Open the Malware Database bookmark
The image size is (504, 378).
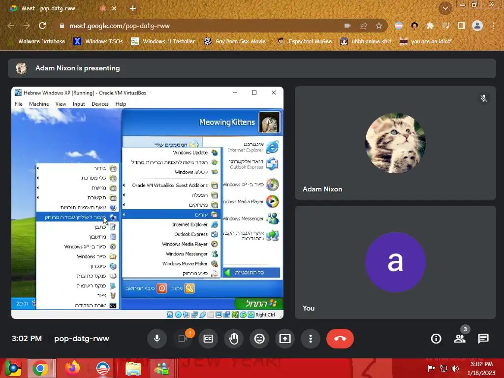38,41
